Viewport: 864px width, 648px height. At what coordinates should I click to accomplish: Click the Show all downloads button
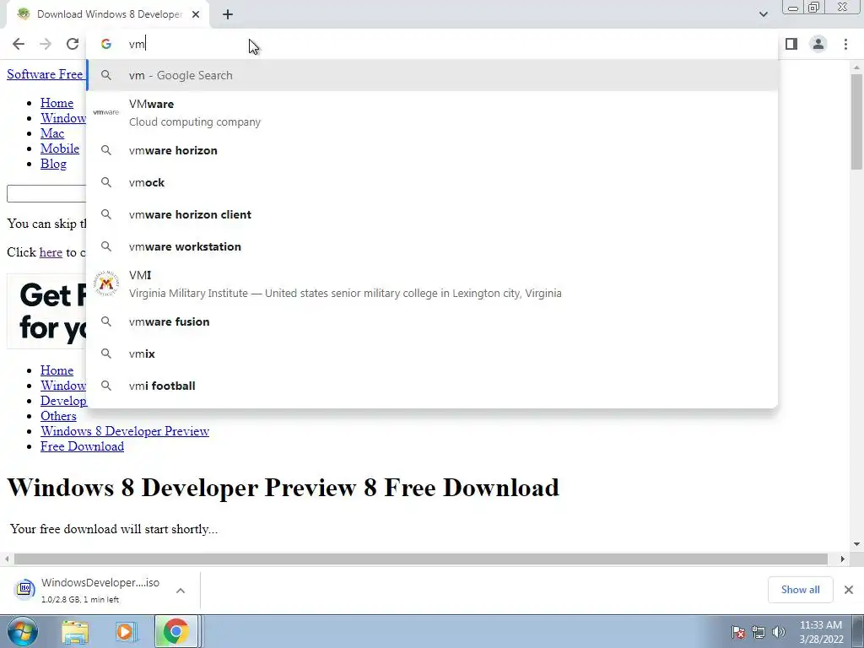tap(800, 590)
